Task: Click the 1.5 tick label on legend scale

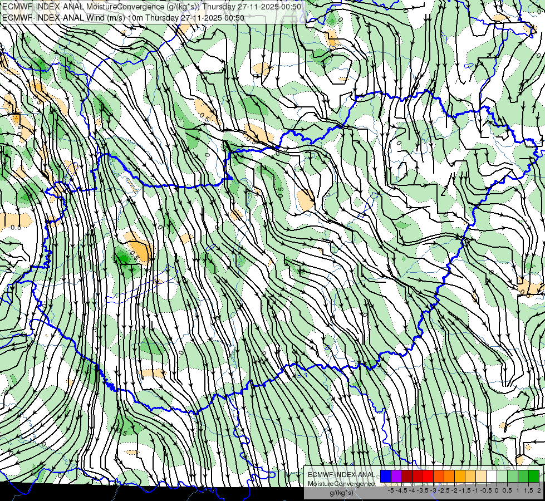Action: pyautogui.click(x=529, y=490)
